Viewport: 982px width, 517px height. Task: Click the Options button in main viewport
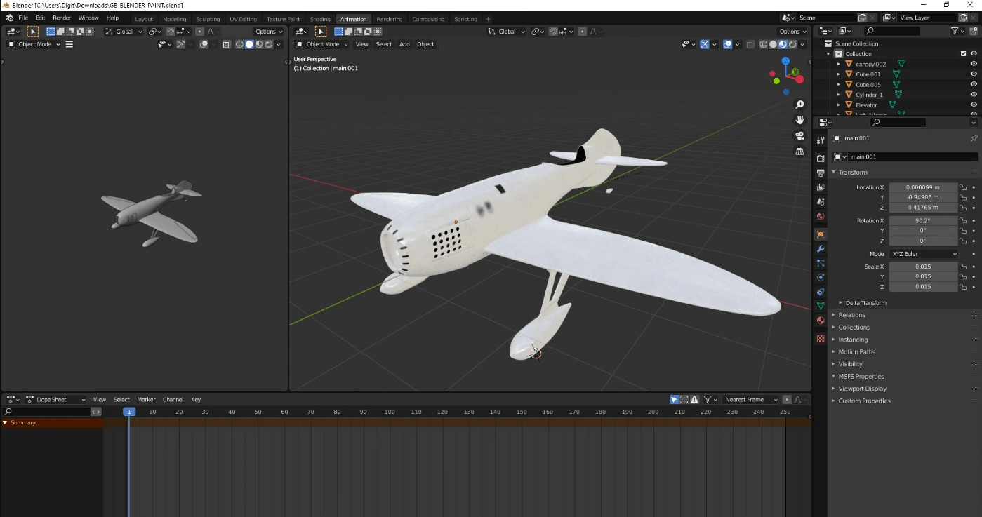coord(792,32)
